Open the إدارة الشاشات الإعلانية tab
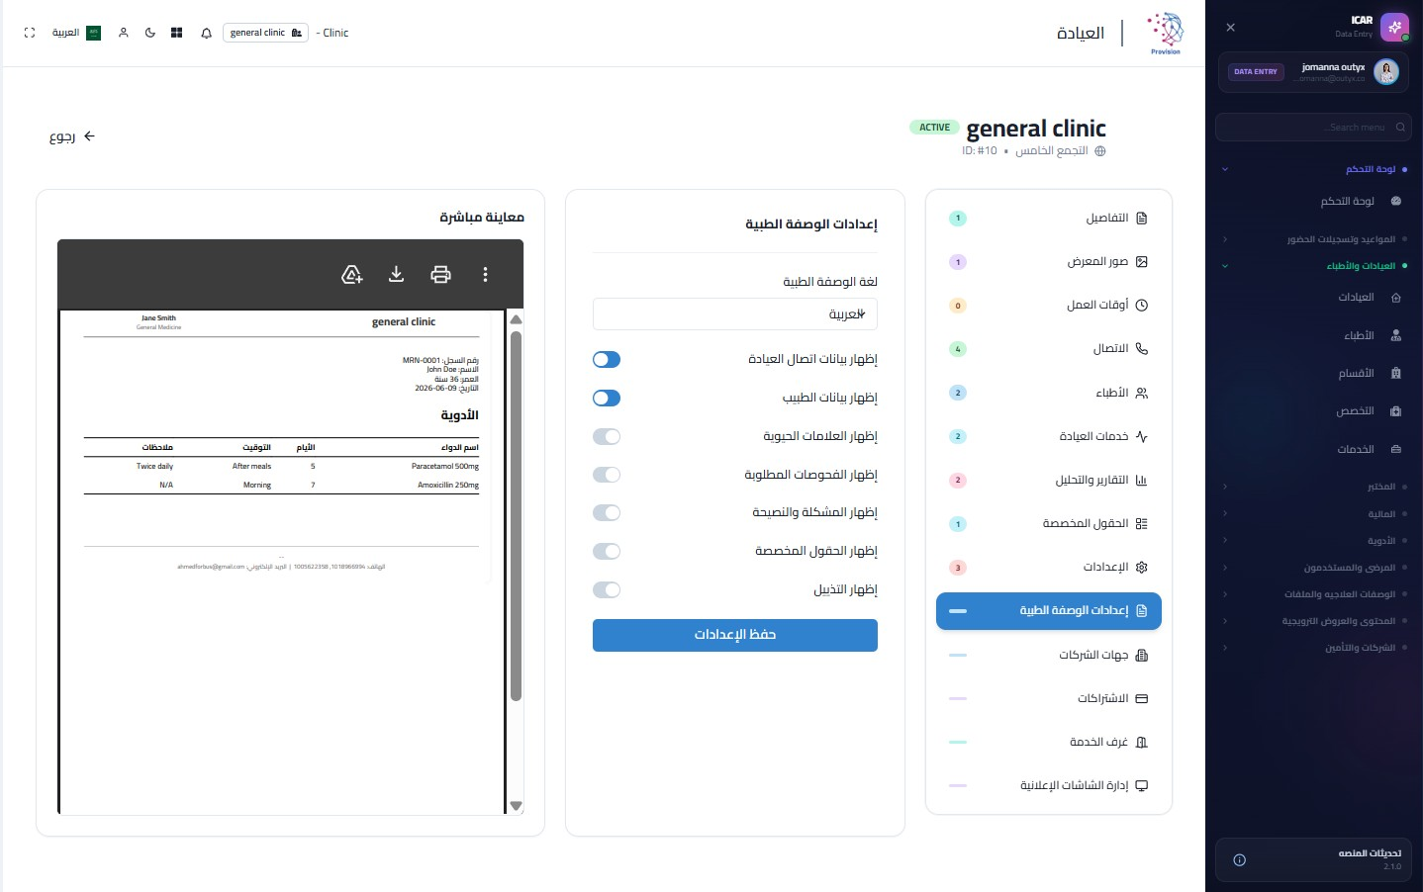Viewport: 1423px width, 892px height. (x=1049, y=785)
